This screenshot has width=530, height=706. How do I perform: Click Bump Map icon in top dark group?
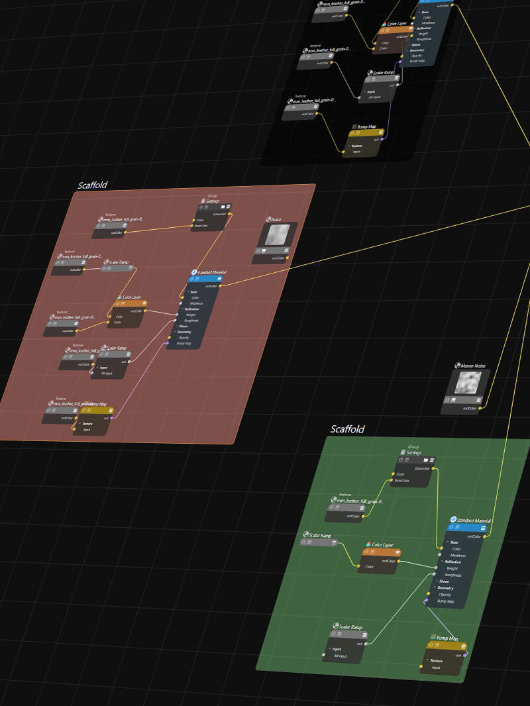click(354, 126)
